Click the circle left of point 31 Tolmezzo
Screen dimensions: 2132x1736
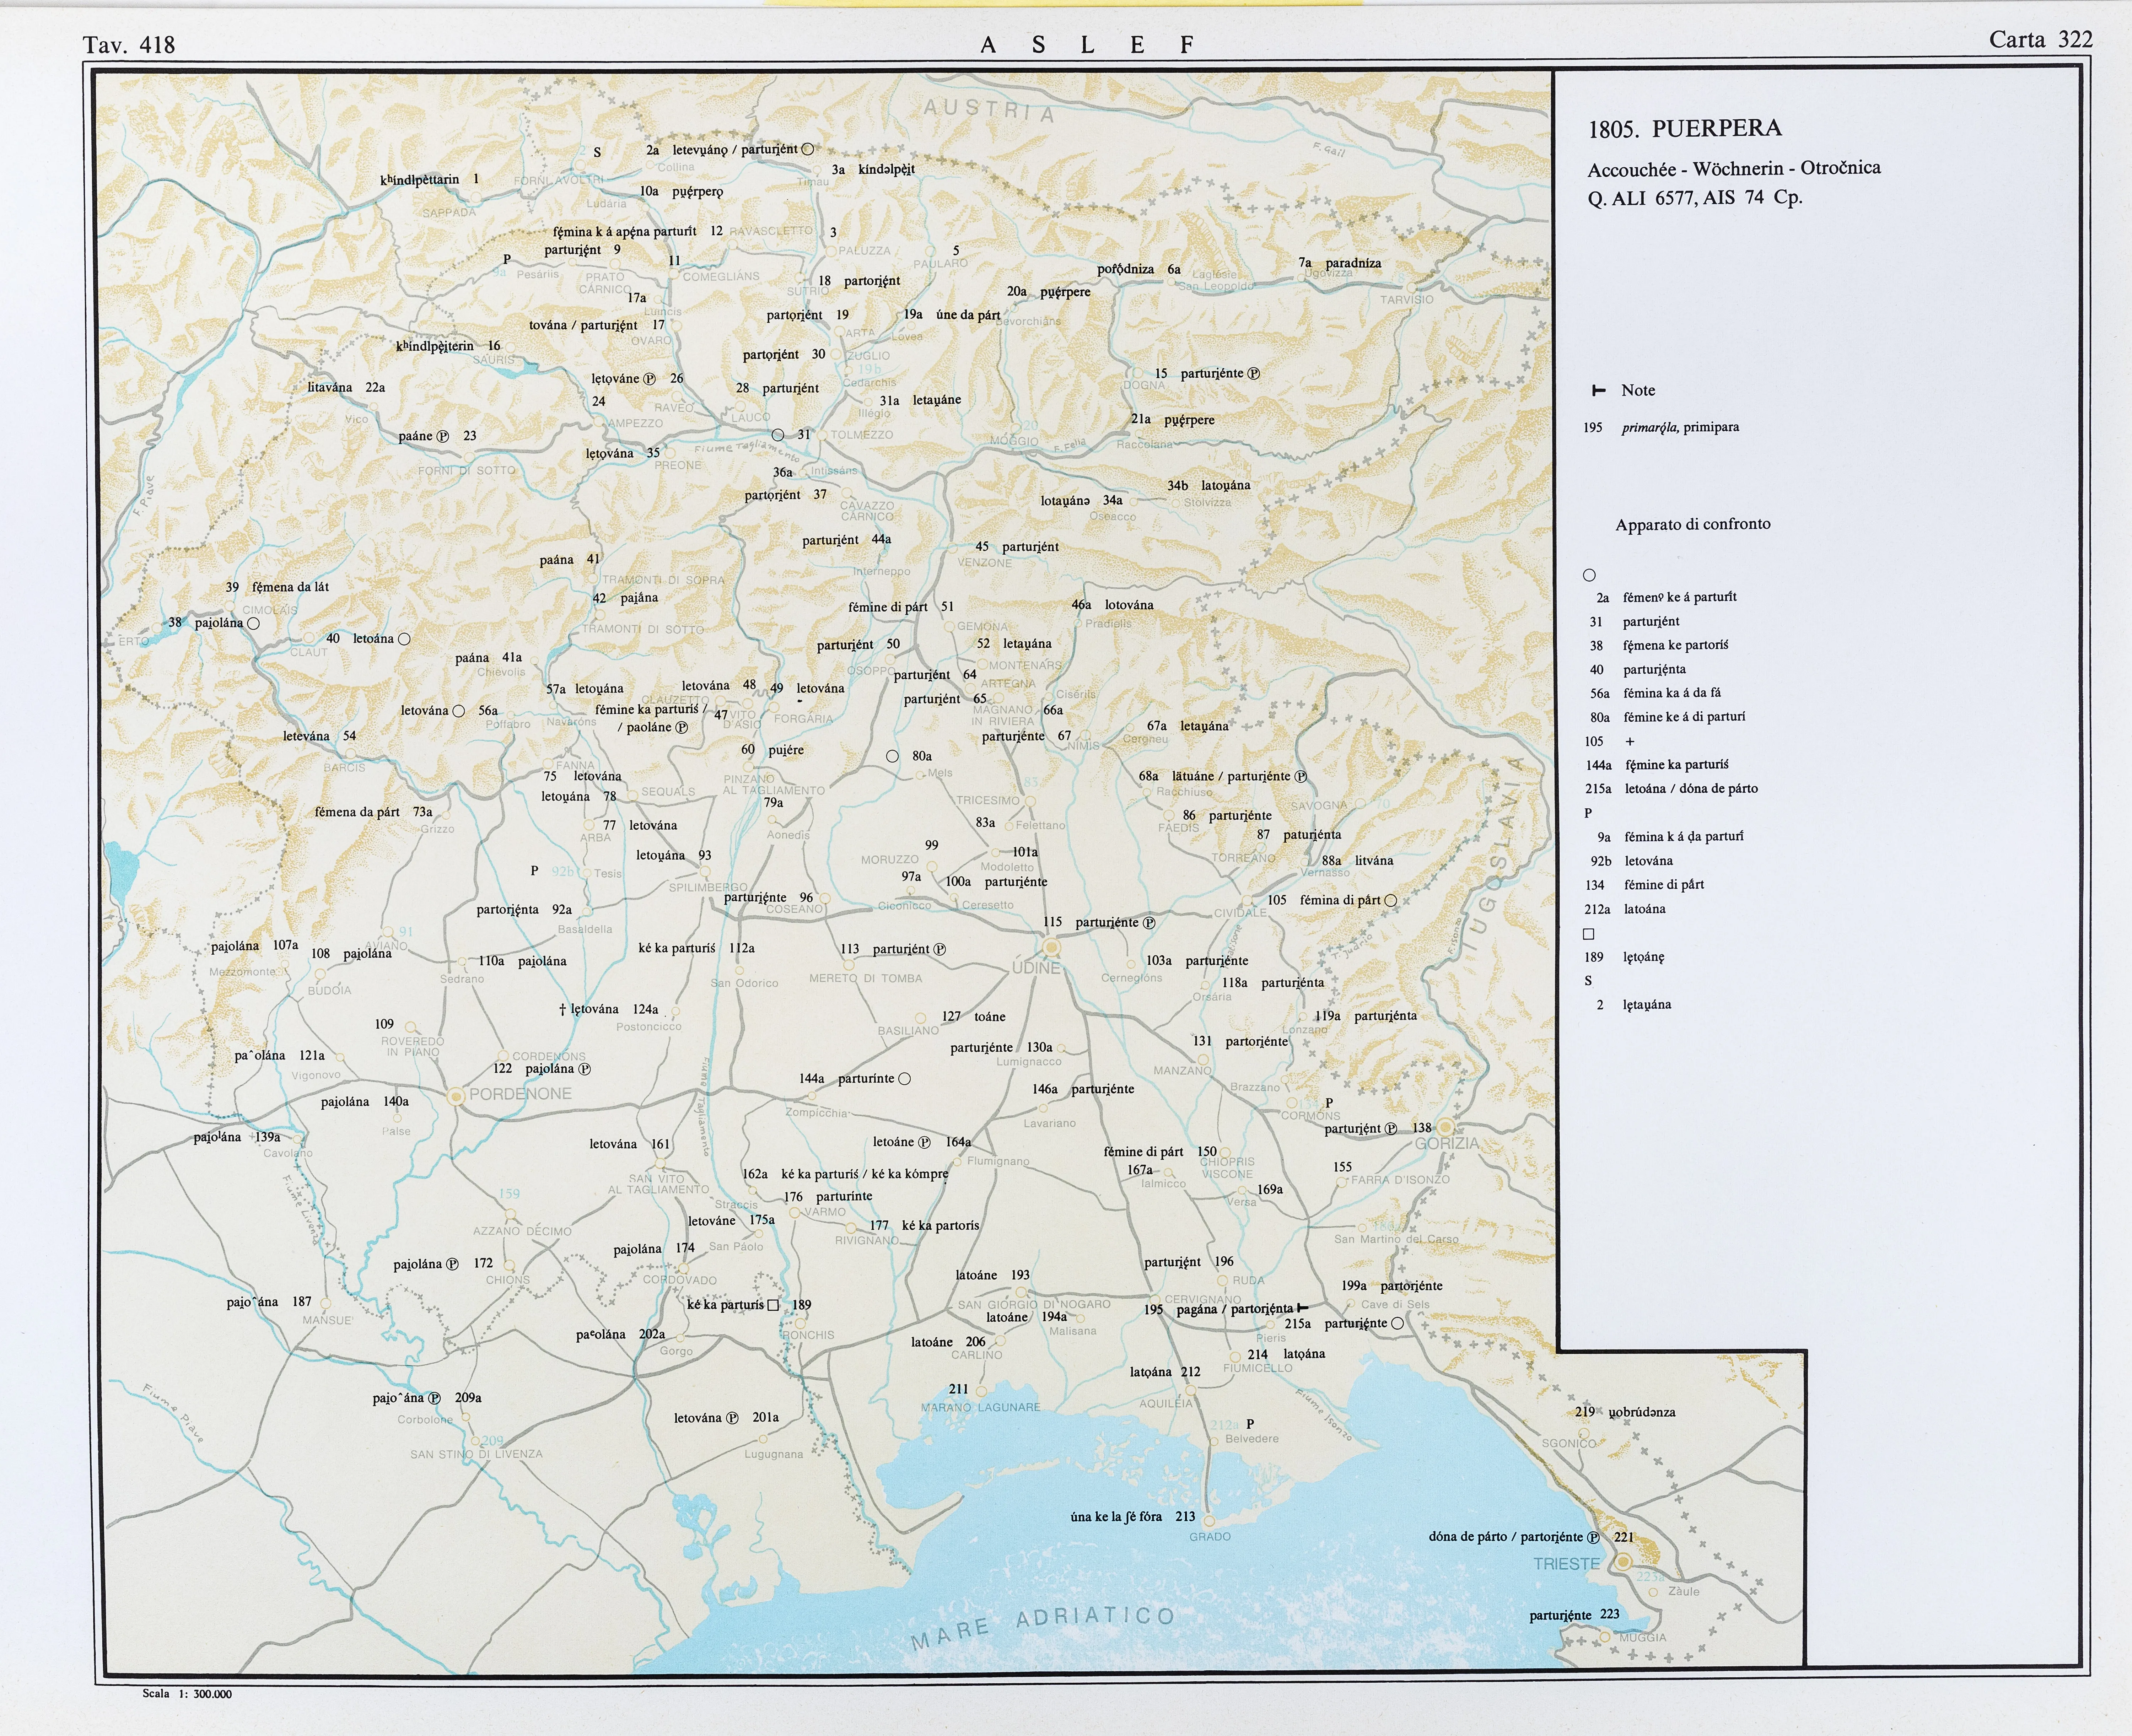click(x=777, y=435)
